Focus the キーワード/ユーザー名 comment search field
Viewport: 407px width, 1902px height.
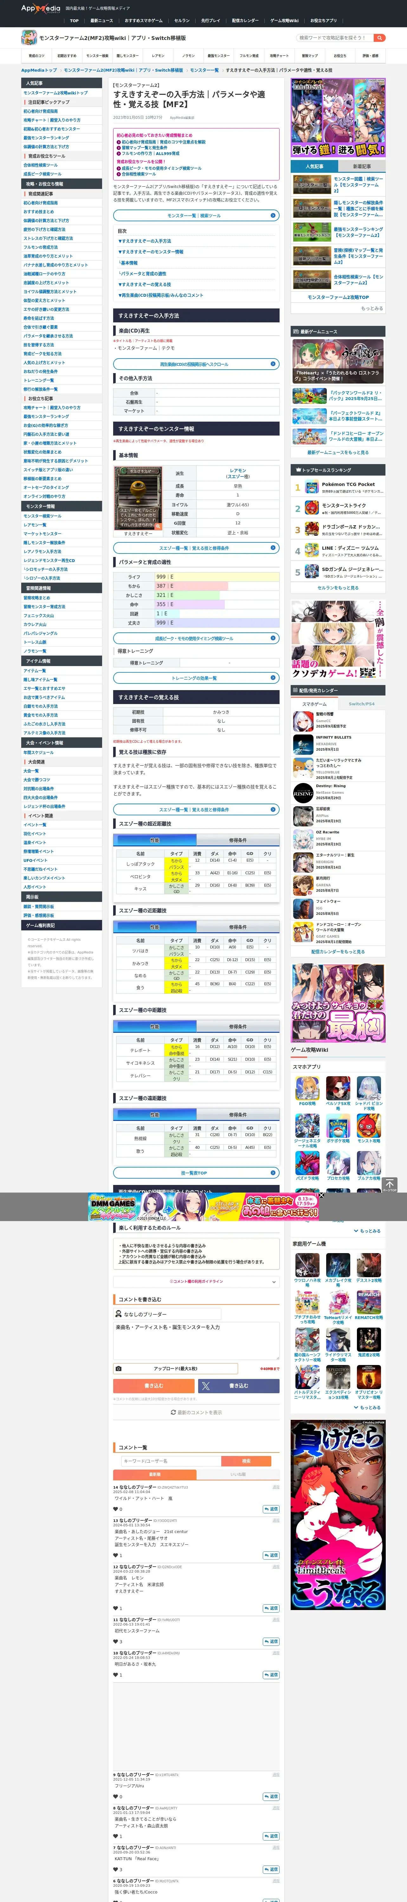point(171,1460)
